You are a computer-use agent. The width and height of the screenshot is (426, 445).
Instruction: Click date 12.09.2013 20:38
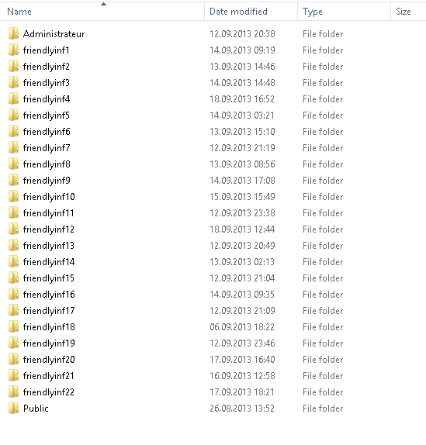point(242,34)
